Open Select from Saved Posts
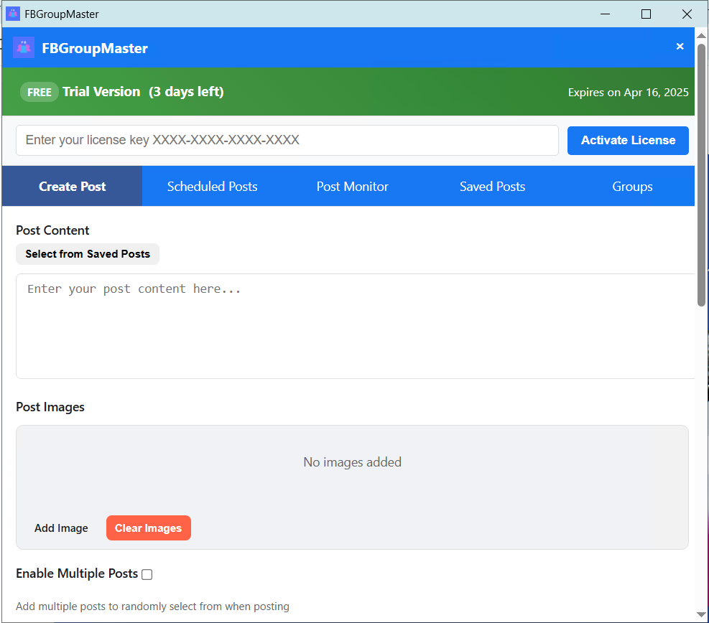The image size is (709, 623). point(87,254)
